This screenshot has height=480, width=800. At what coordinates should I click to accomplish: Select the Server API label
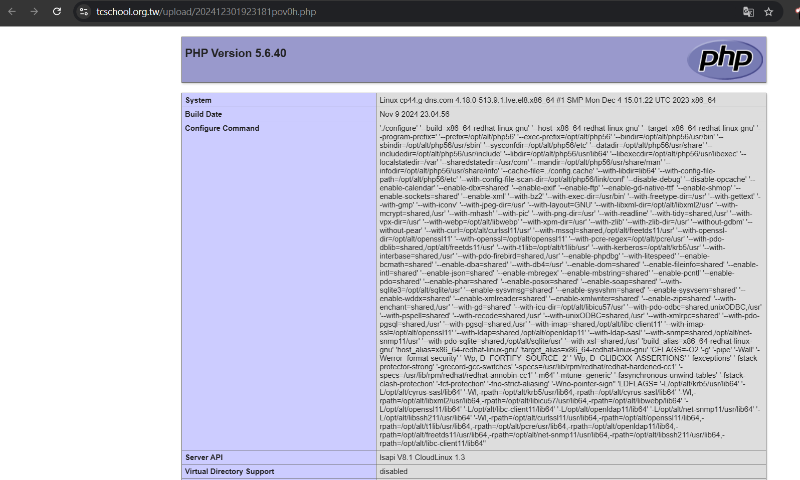tap(204, 457)
